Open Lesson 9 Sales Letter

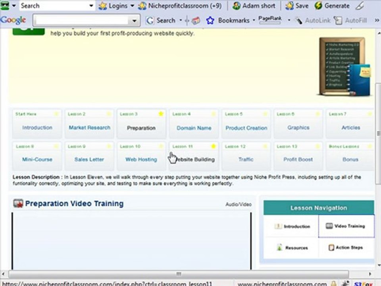(89, 156)
